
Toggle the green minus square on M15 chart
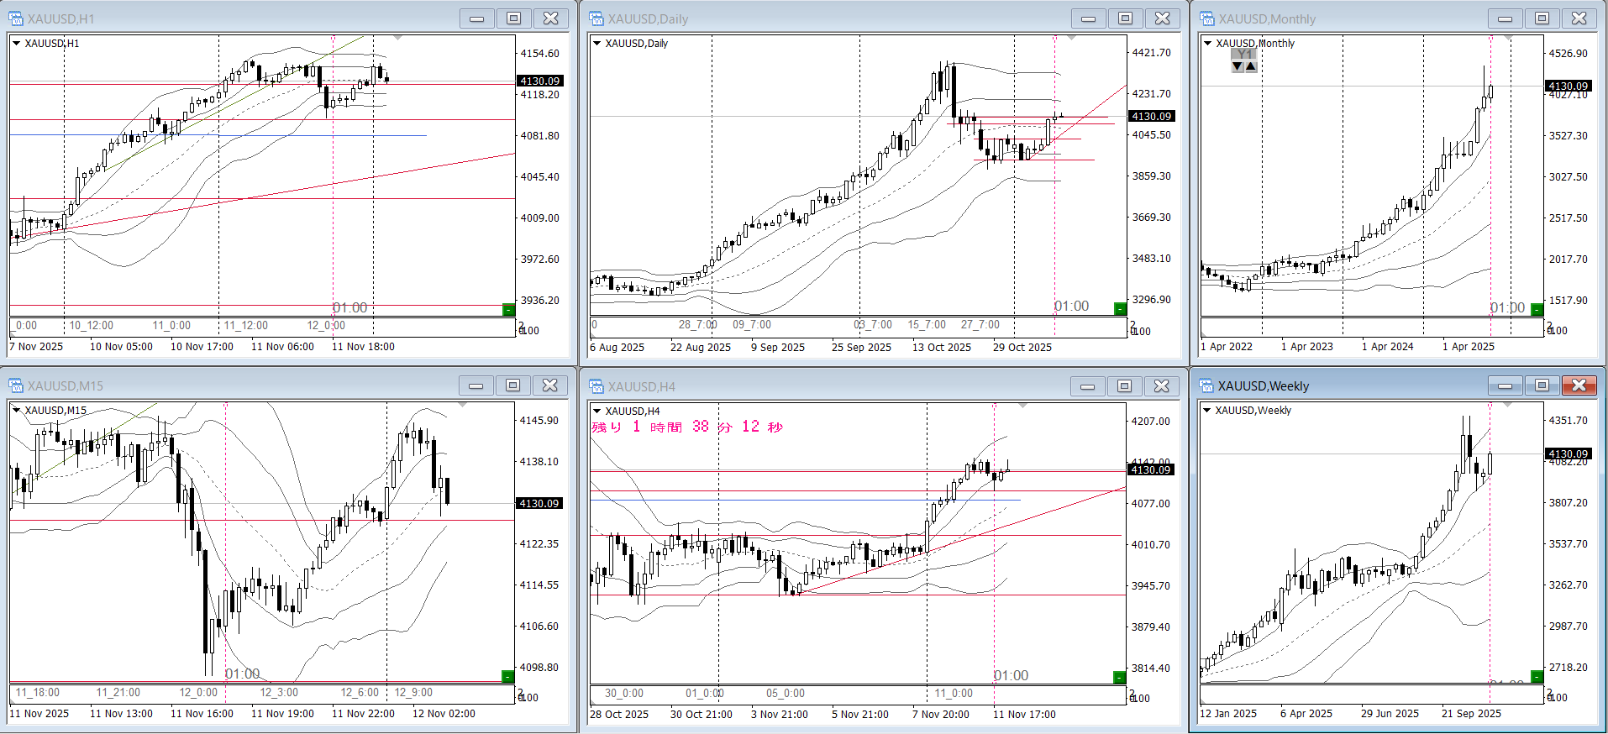point(507,677)
